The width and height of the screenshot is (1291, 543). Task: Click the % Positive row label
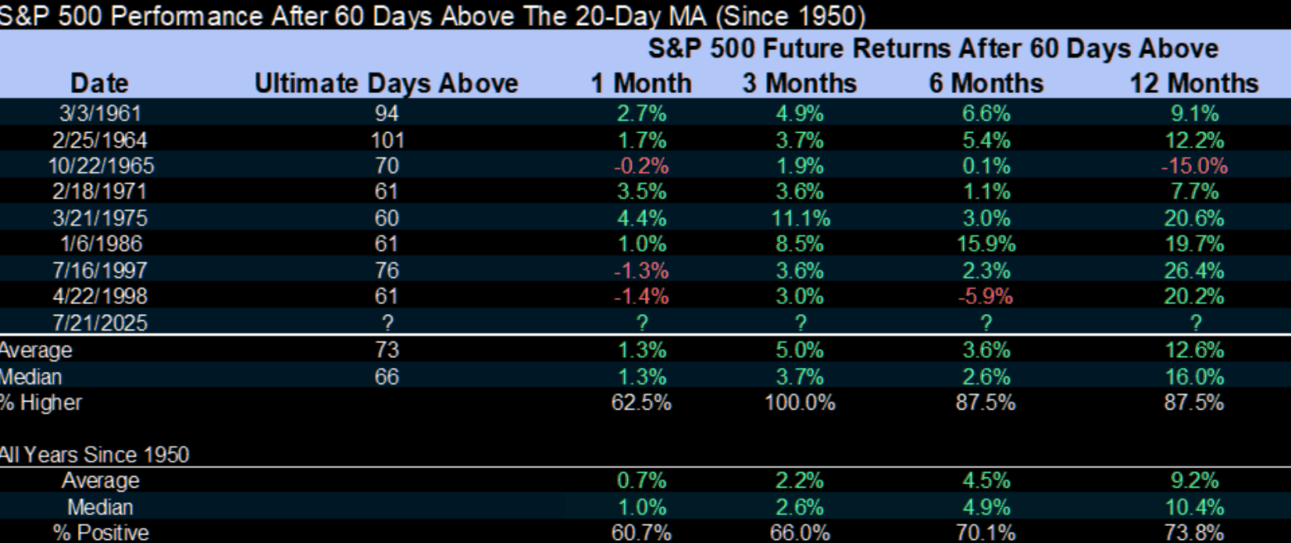100,532
